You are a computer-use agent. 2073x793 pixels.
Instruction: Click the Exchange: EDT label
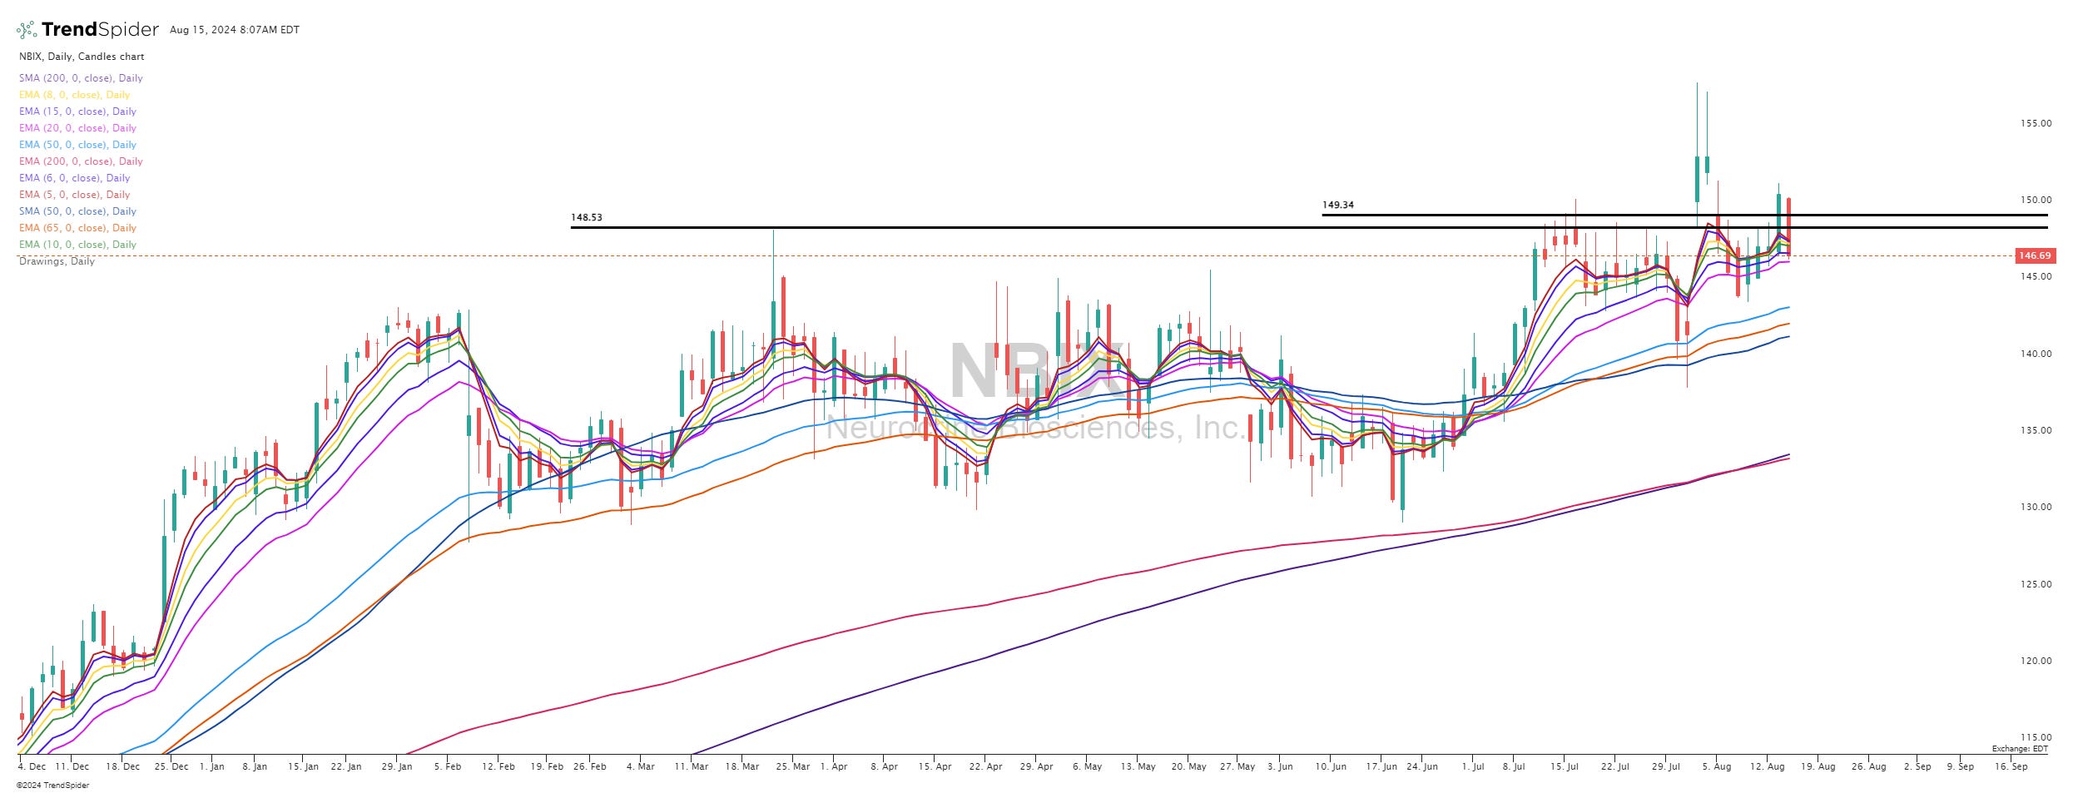tap(2020, 749)
